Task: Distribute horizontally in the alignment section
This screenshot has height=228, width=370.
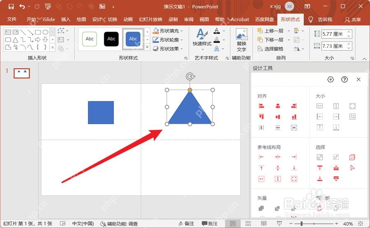Action: tap(261, 128)
